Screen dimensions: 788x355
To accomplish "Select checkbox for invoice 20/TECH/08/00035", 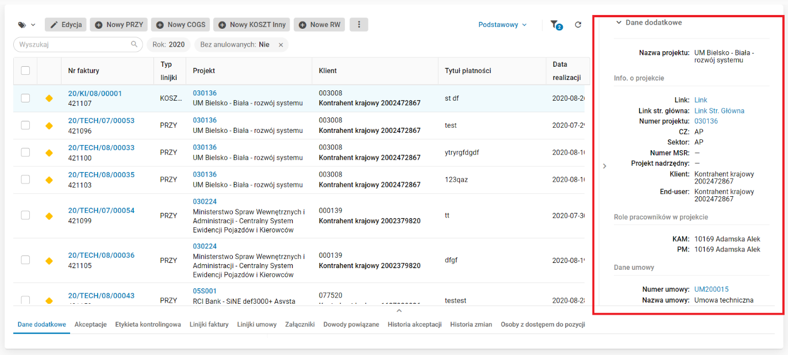I will 25,180.
